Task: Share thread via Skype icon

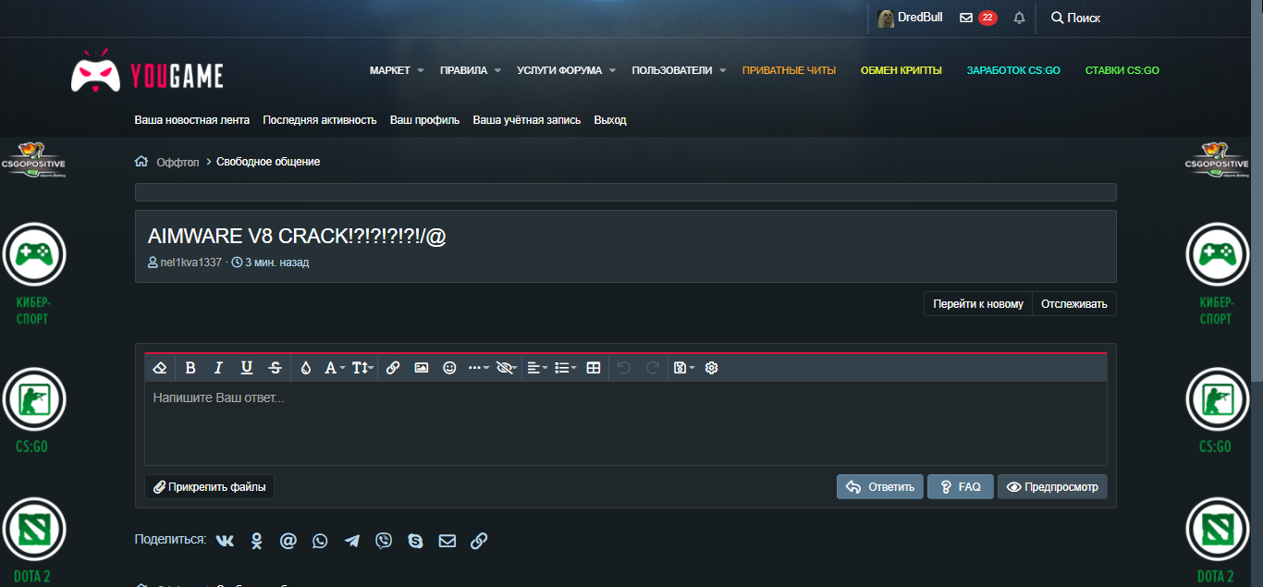Action: tap(415, 541)
